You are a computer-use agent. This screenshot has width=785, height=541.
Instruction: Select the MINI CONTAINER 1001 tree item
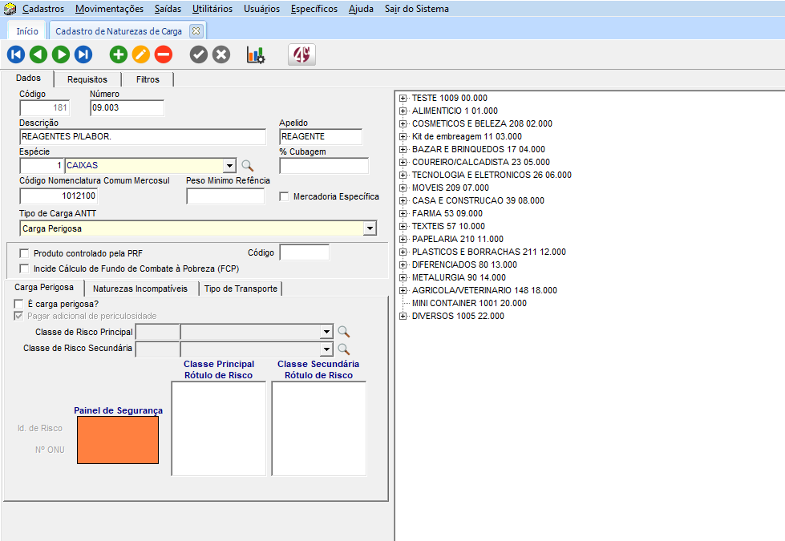(469, 303)
